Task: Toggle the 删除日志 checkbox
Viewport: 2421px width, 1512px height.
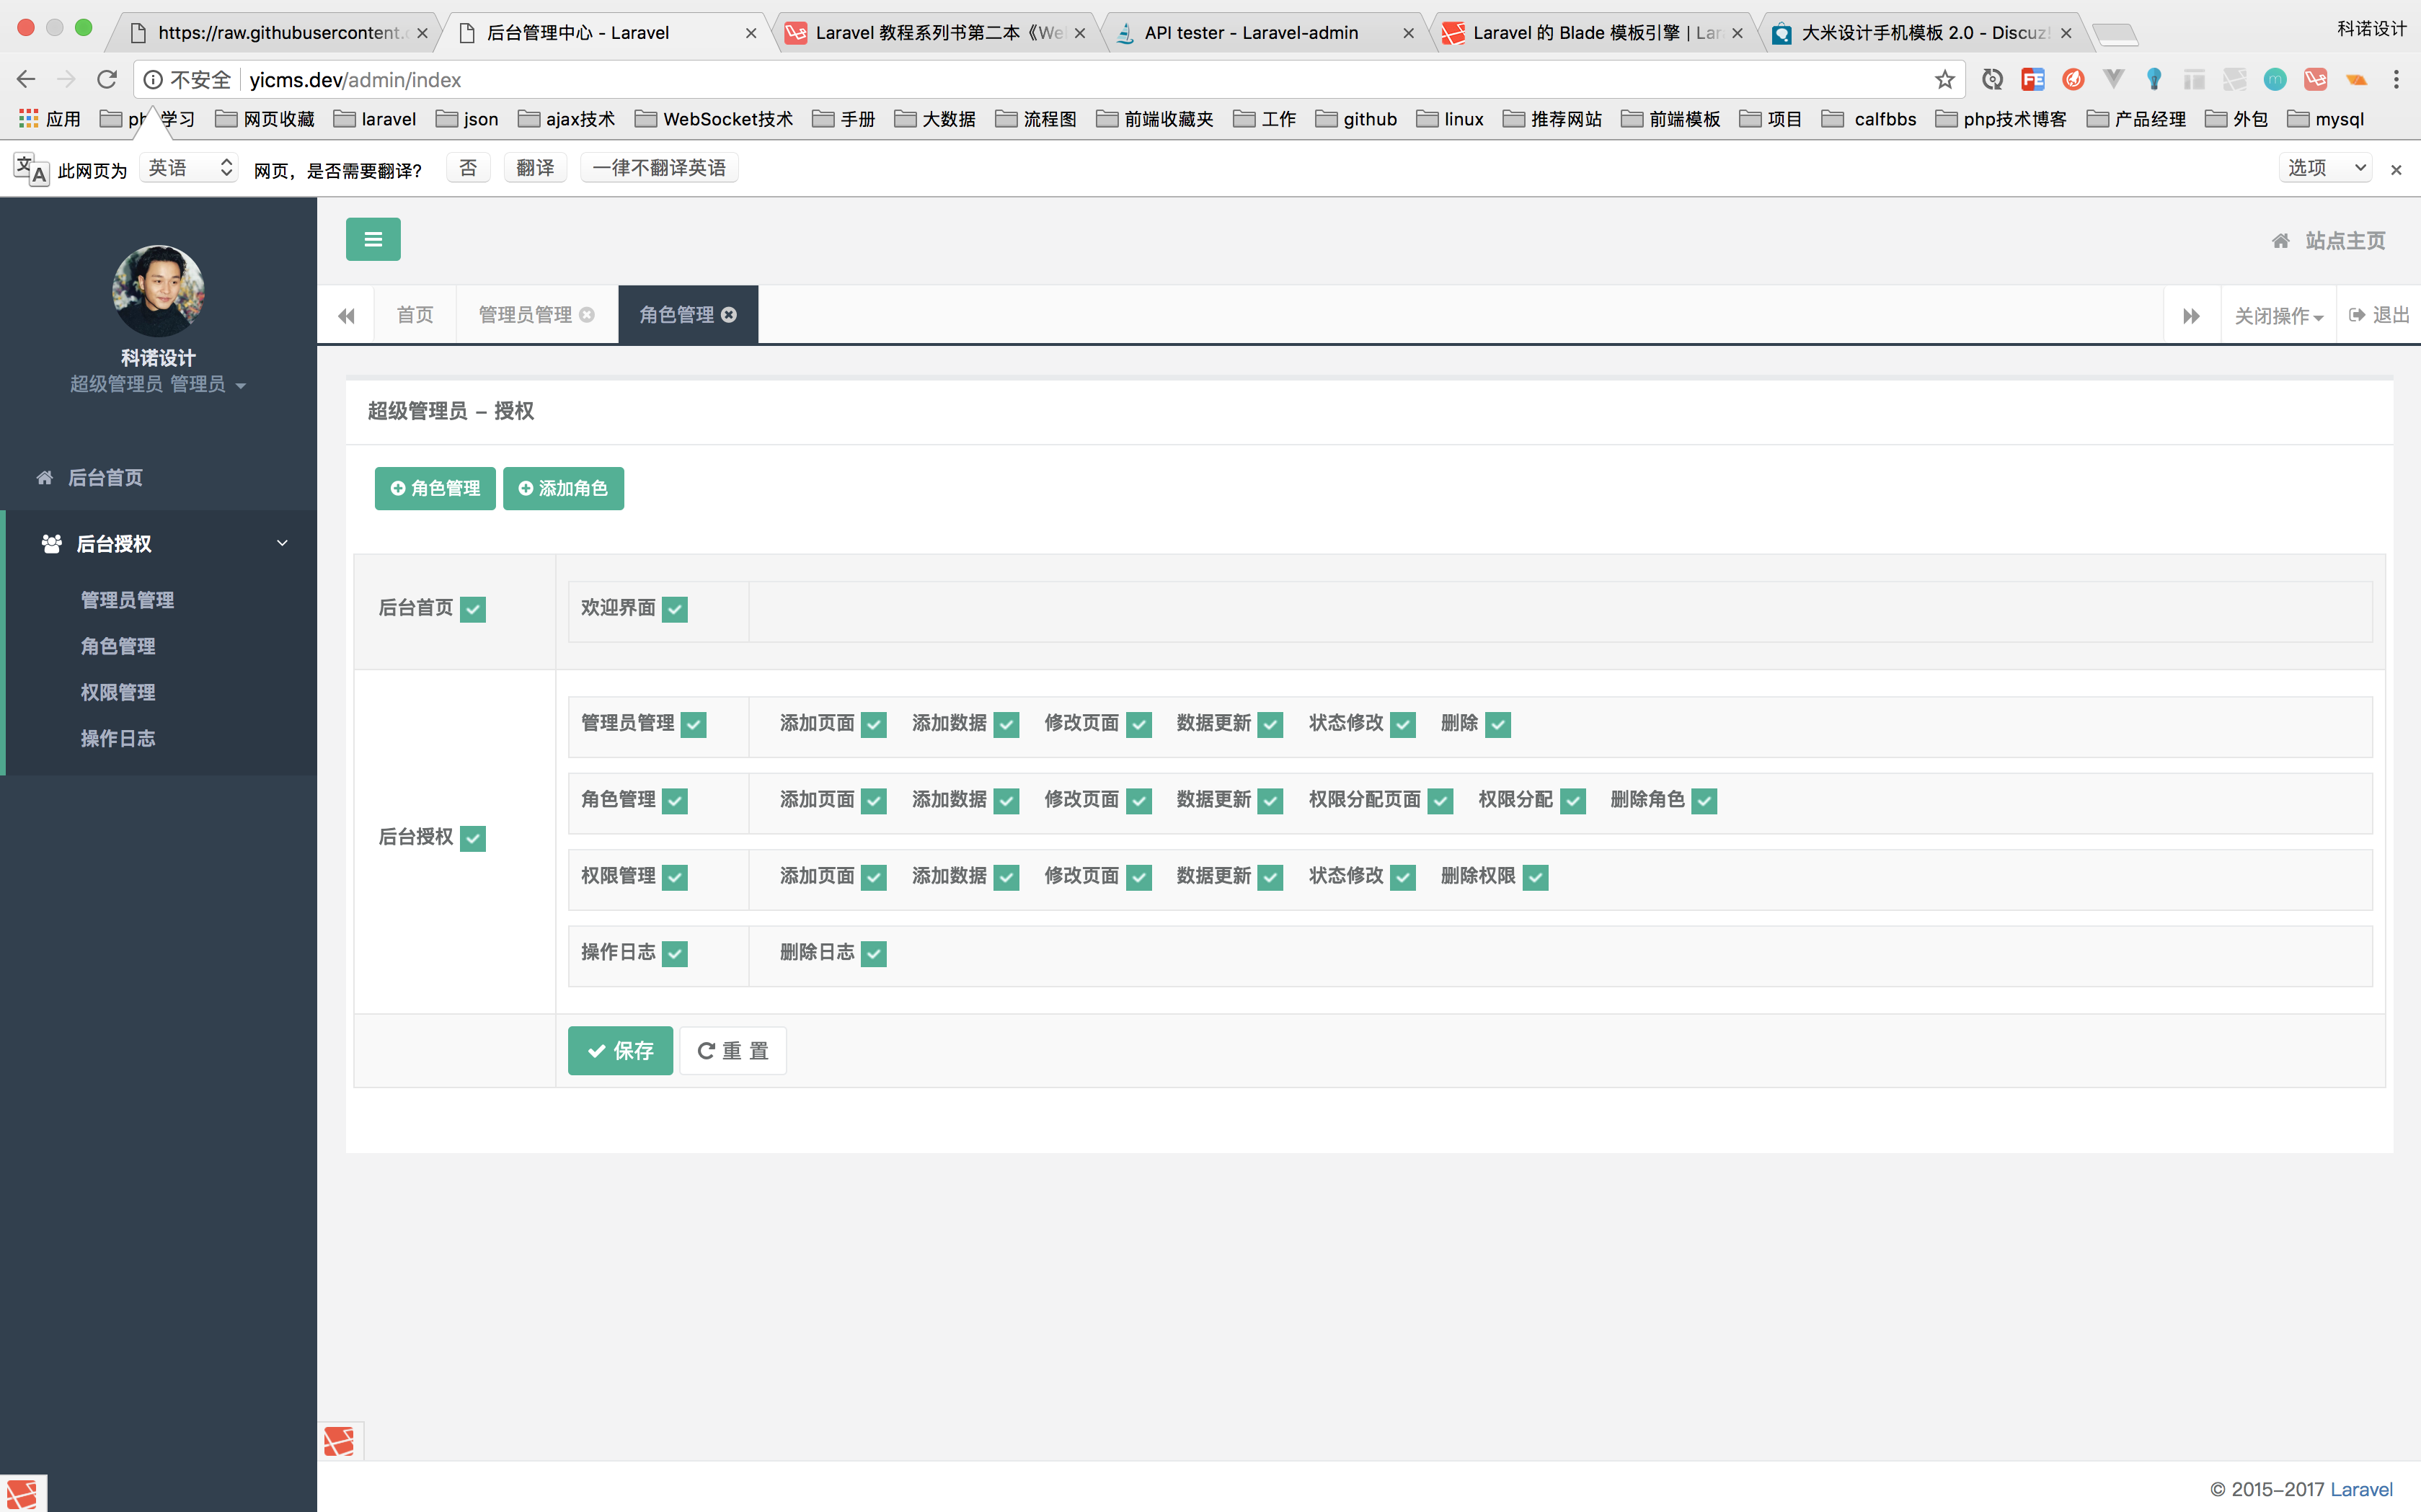Action: coord(873,954)
